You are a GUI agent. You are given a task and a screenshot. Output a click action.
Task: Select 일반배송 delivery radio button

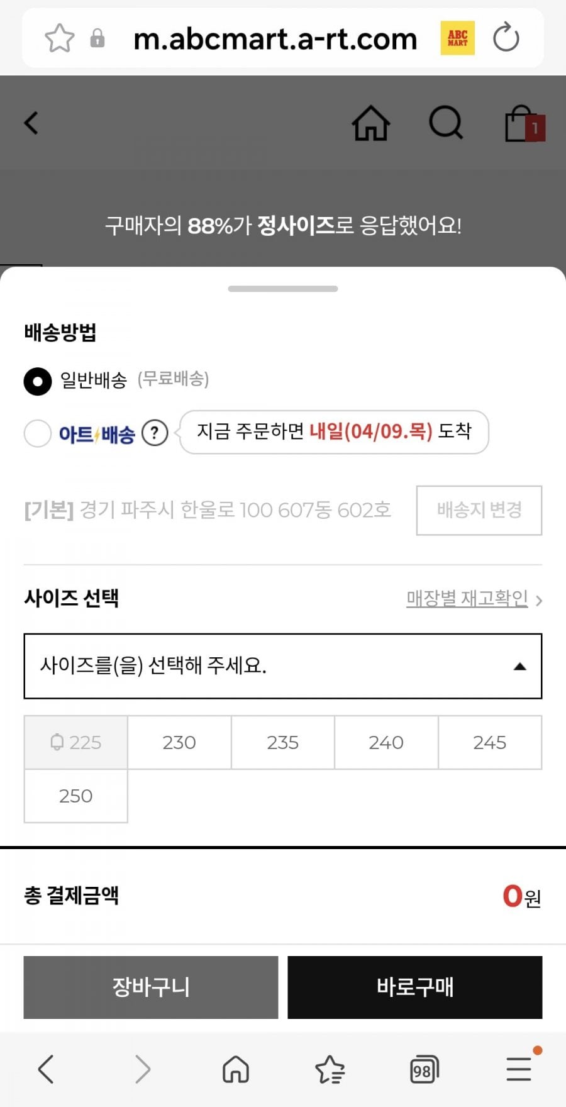pos(38,381)
